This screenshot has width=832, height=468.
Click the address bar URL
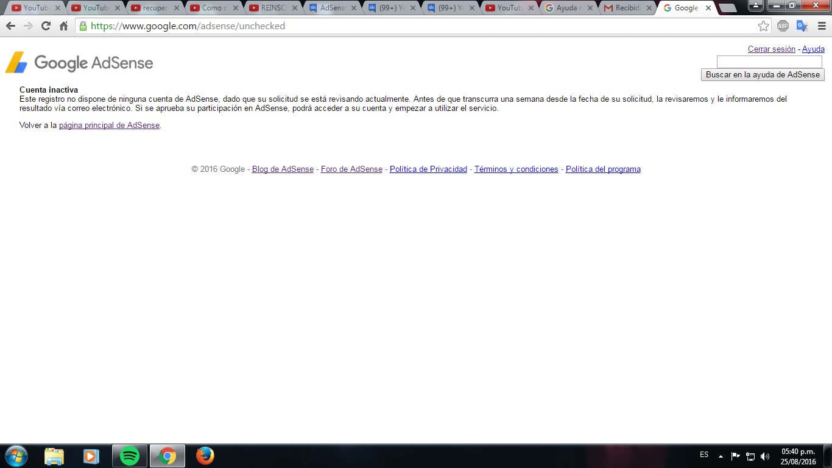(188, 26)
